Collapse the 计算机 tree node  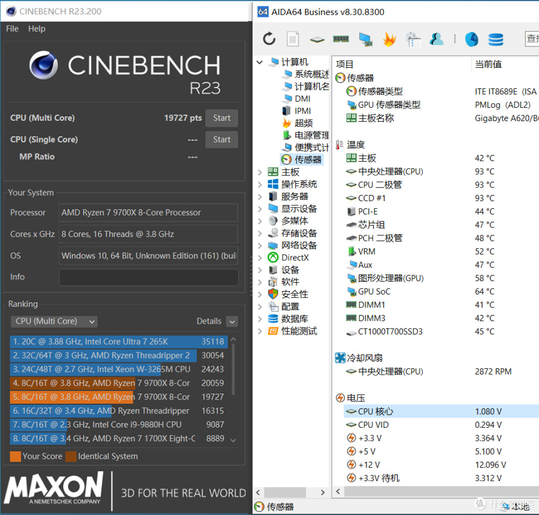[260, 62]
